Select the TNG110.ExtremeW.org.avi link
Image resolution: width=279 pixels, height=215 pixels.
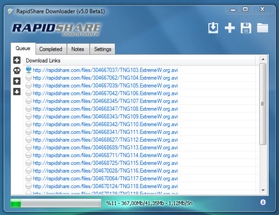pos(105,124)
